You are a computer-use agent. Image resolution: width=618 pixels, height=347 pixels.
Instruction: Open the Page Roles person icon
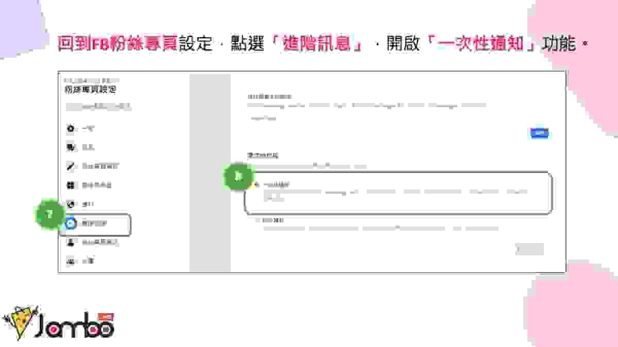[71, 242]
